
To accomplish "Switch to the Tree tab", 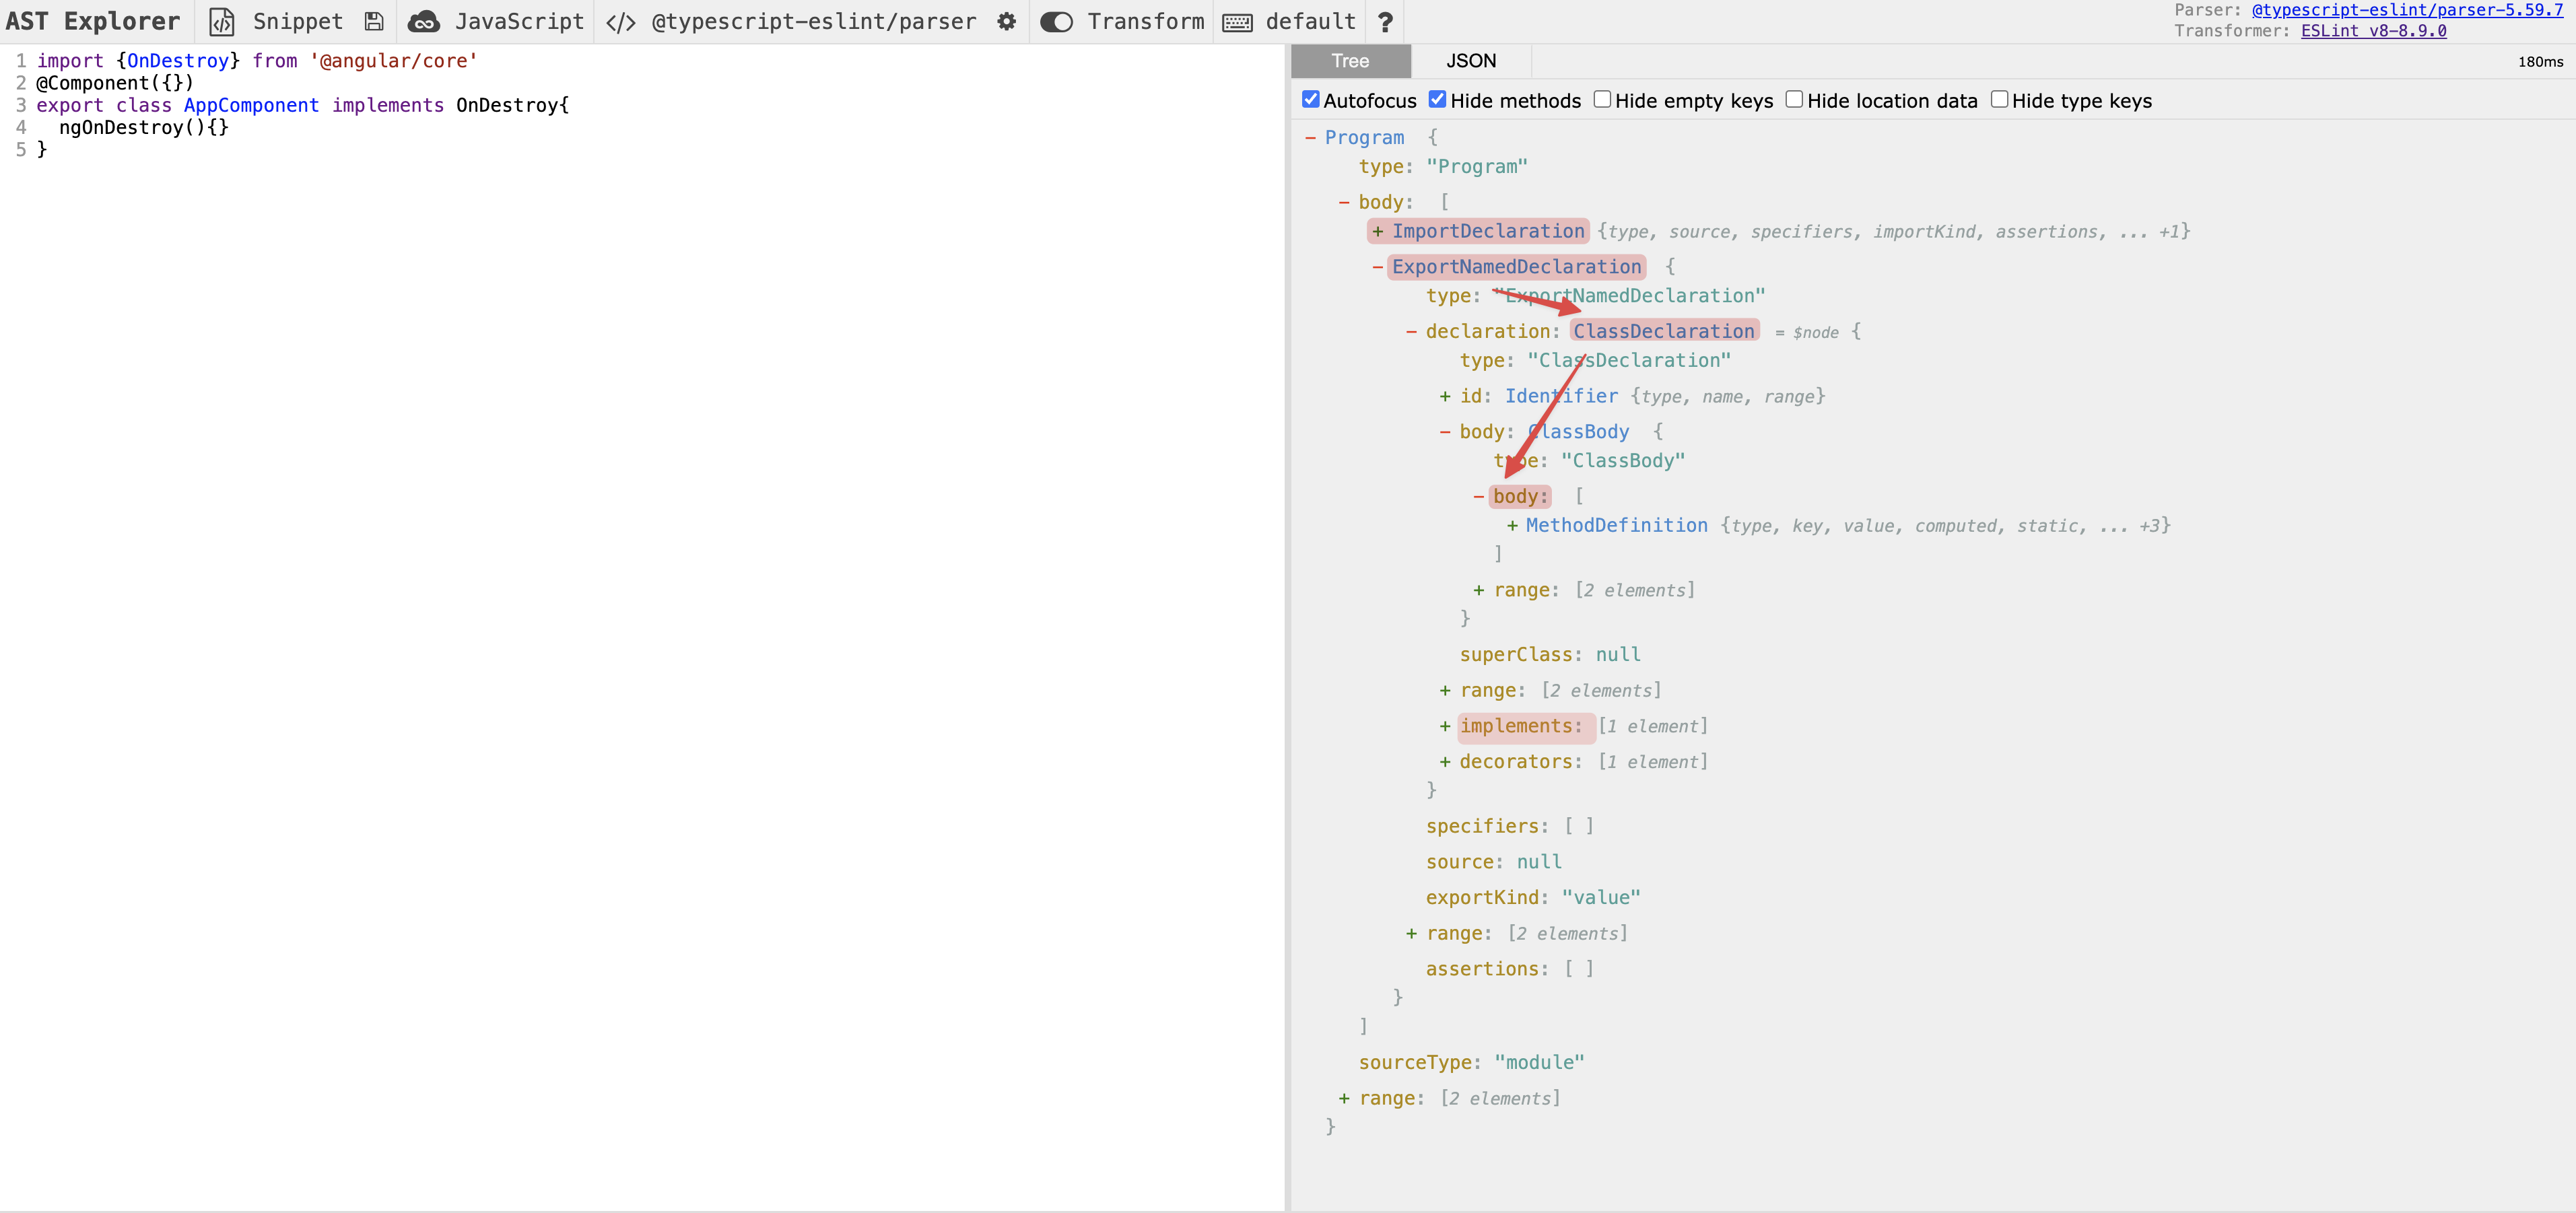I will click(1350, 61).
